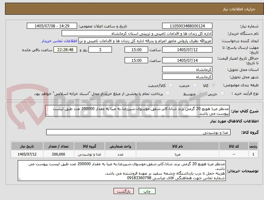Screen dimensions: 264x200
Task: Click the ساعت باقی مانده label
Action: pos(37,50)
